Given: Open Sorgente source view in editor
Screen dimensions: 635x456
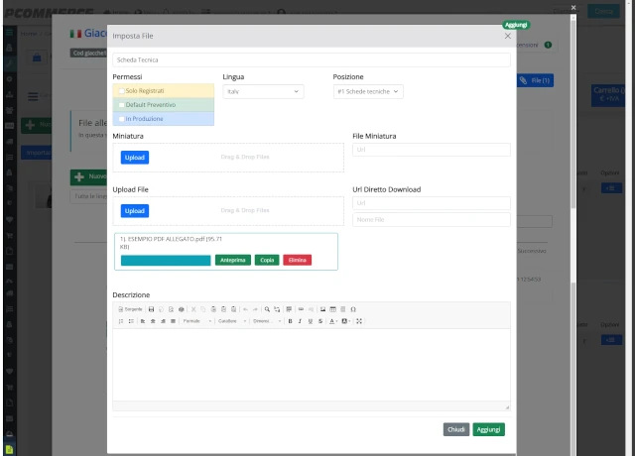Looking at the screenshot, I should point(130,309).
